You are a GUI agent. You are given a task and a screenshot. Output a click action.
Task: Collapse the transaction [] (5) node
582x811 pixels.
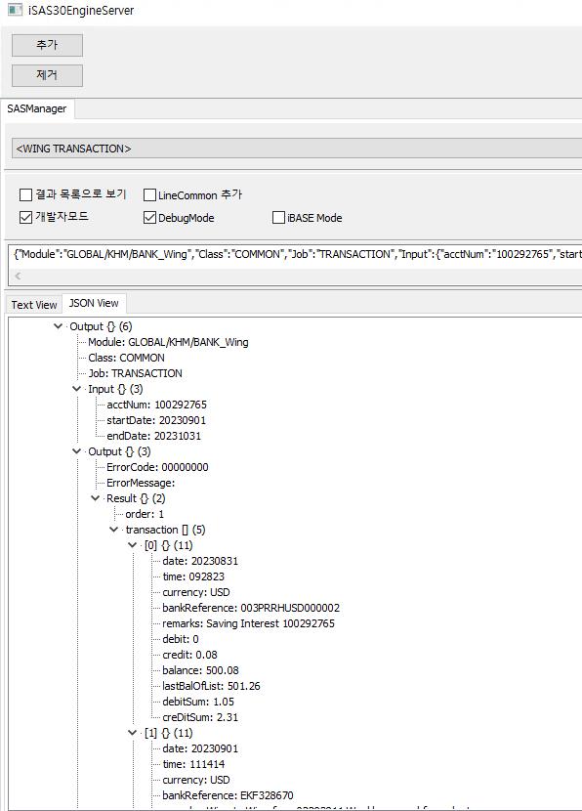click(x=113, y=530)
